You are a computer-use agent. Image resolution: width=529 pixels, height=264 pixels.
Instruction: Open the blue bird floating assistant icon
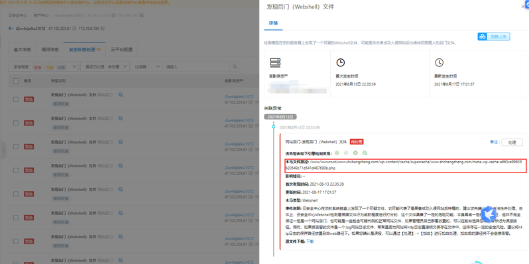click(488, 214)
